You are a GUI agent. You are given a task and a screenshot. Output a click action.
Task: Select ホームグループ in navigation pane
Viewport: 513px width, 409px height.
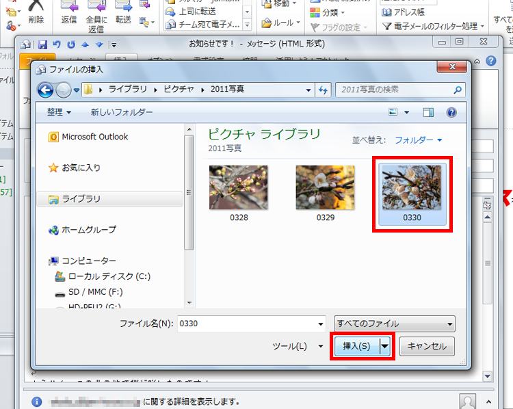(x=83, y=230)
